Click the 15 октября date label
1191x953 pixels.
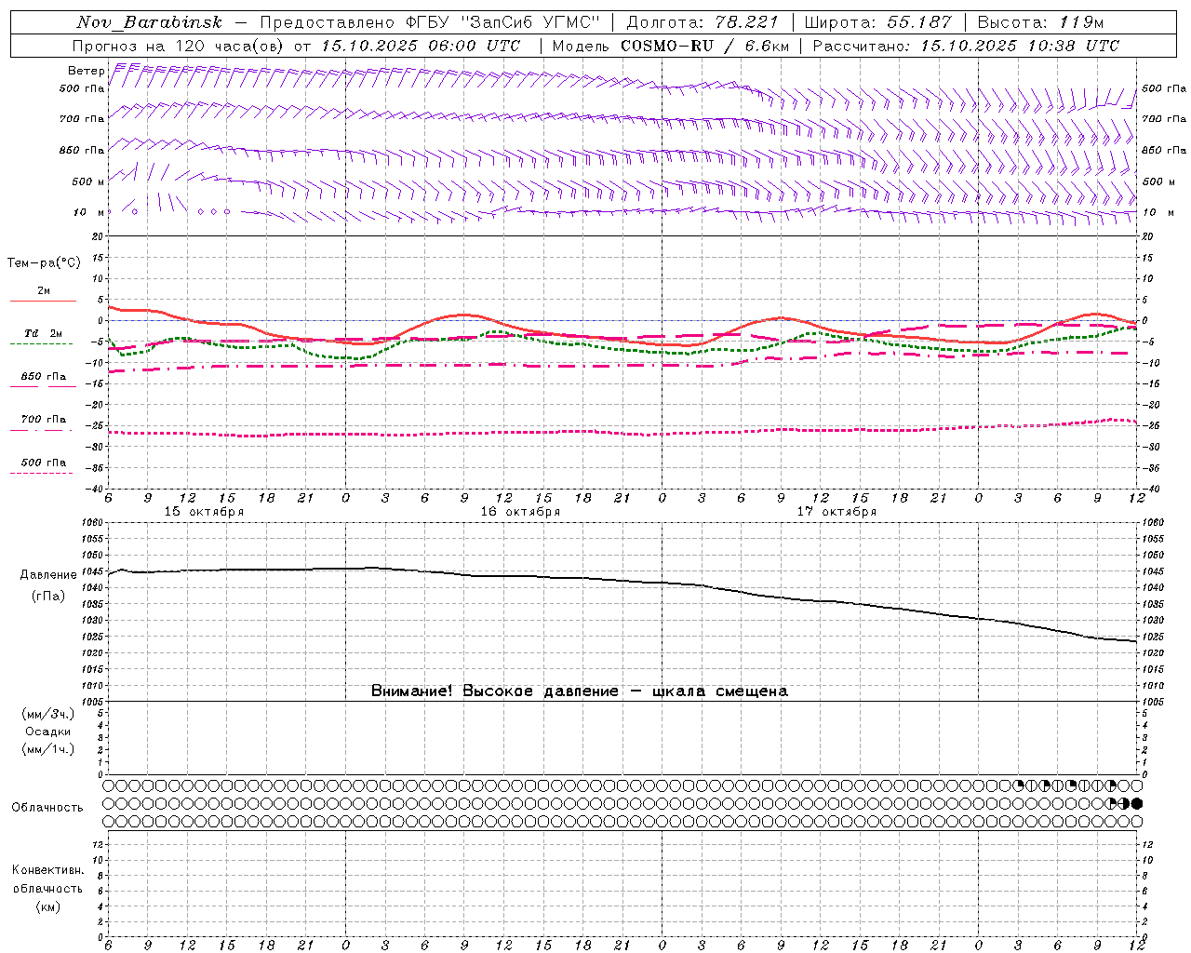coord(204,512)
